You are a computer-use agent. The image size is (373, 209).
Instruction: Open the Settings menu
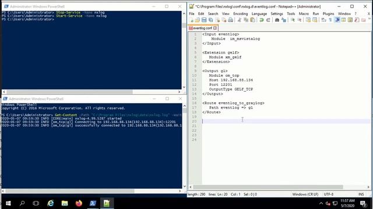click(277, 14)
